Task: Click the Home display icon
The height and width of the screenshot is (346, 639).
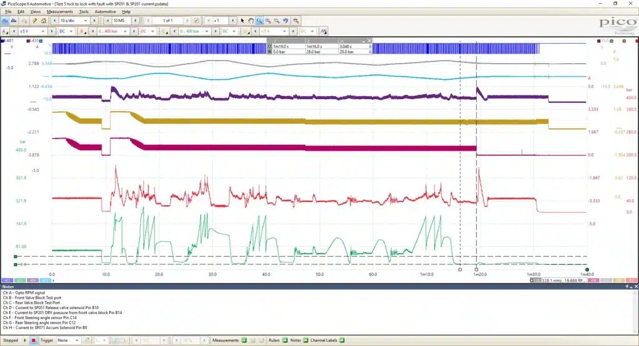Action: coord(43,21)
